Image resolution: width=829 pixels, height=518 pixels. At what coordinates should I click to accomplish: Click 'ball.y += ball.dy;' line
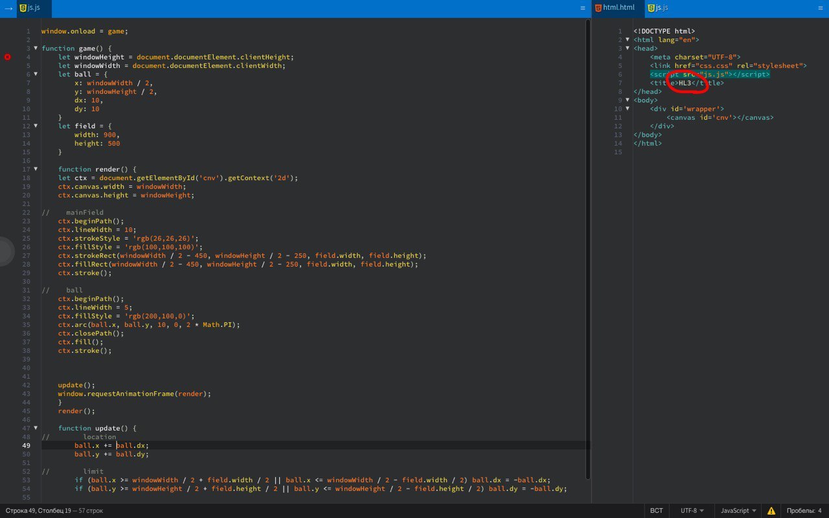112,454
